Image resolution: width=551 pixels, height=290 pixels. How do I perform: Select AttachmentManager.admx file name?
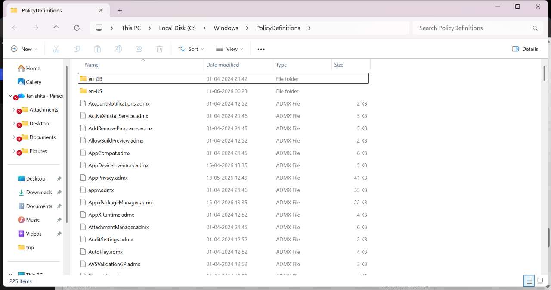[118, 227]
